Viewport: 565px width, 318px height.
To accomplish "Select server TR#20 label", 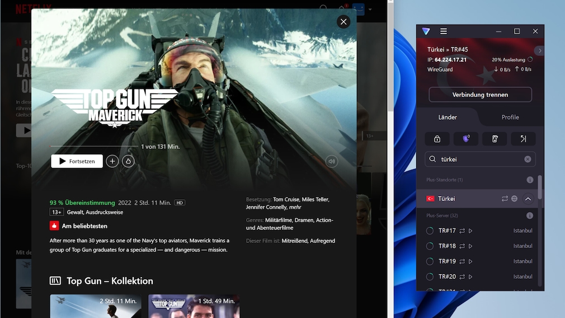I will (x=447, y=277).
